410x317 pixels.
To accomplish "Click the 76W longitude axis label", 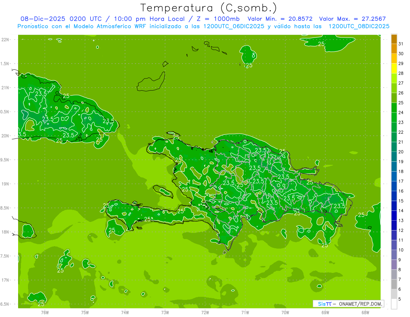I will pos(45,312).
